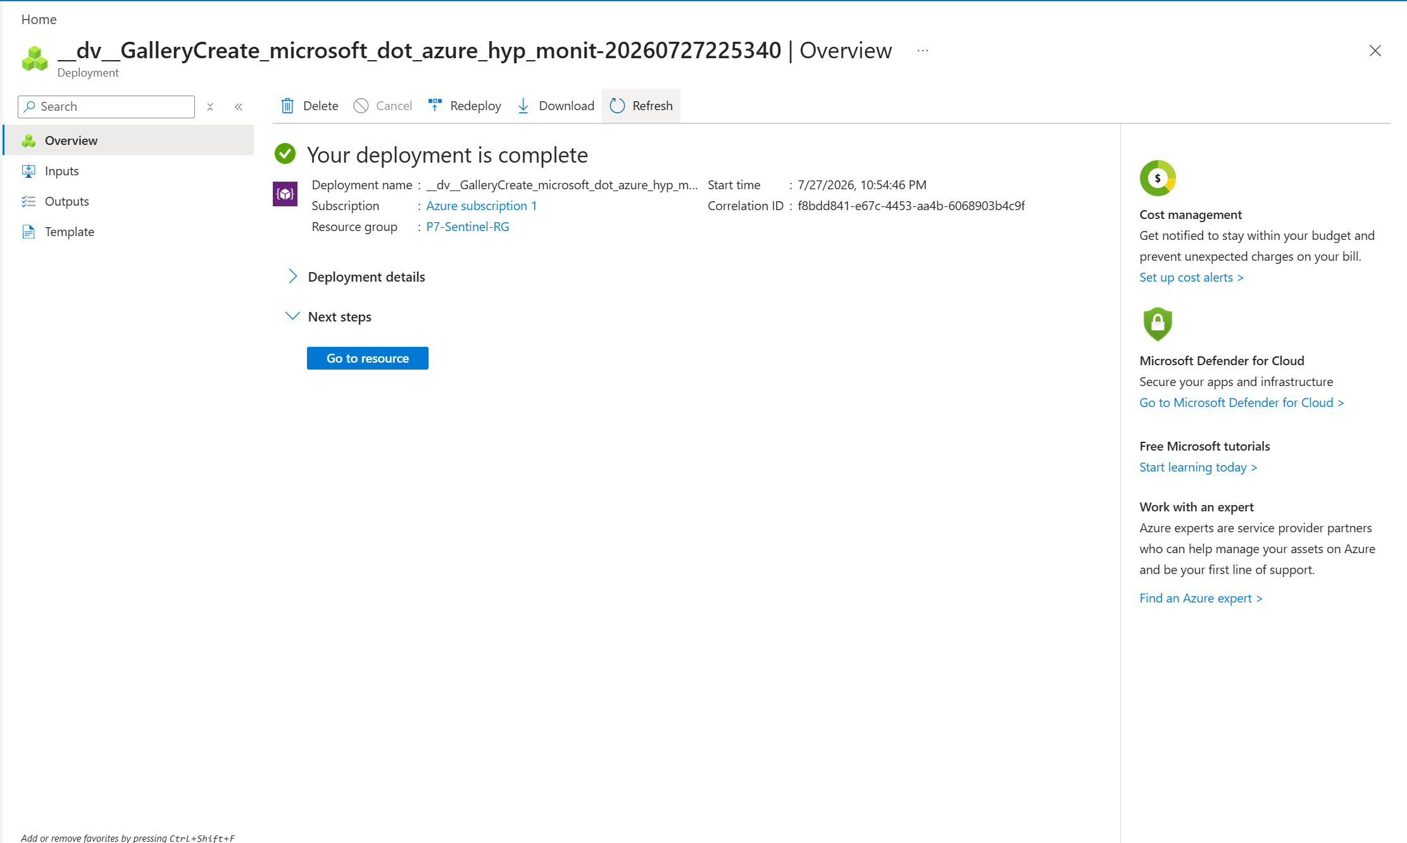
Task: Click the 'Cost management' heading text
Action: coord(1191,215)
